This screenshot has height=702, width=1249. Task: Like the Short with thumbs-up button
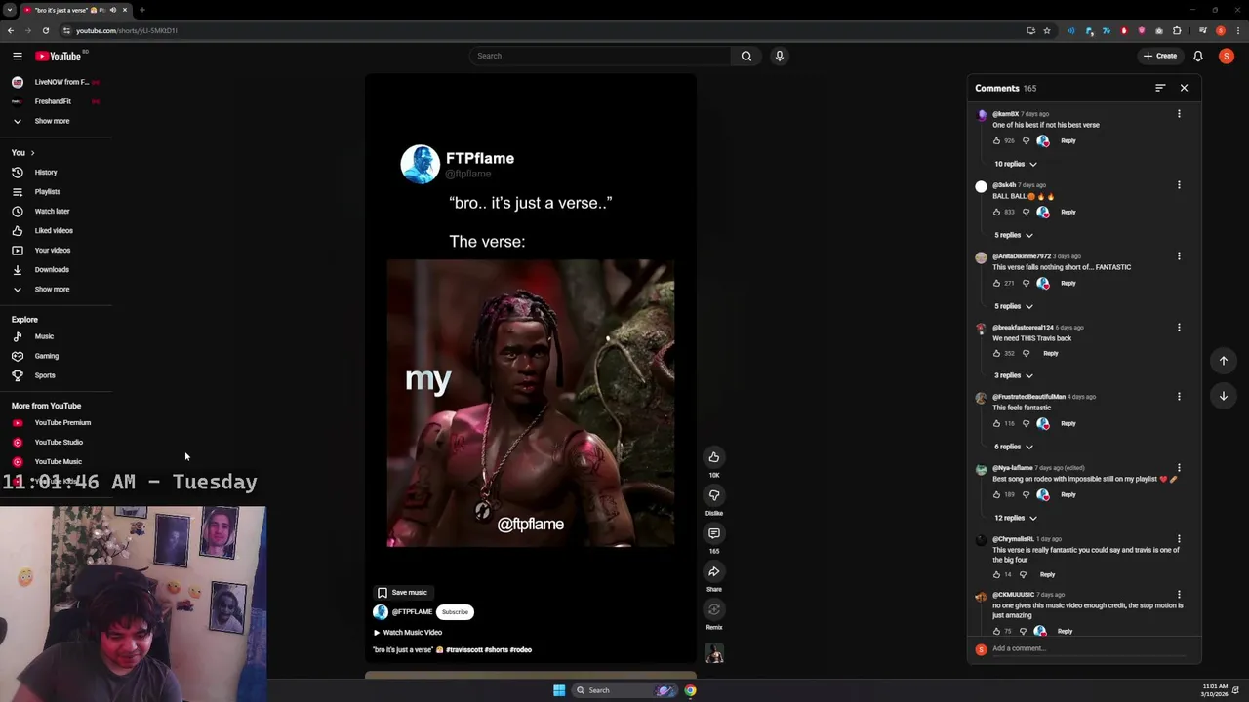point(714,457)
